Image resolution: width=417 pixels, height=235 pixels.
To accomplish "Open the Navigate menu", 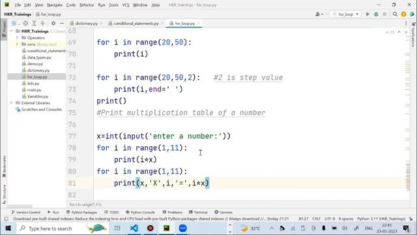I will [55, 5].
